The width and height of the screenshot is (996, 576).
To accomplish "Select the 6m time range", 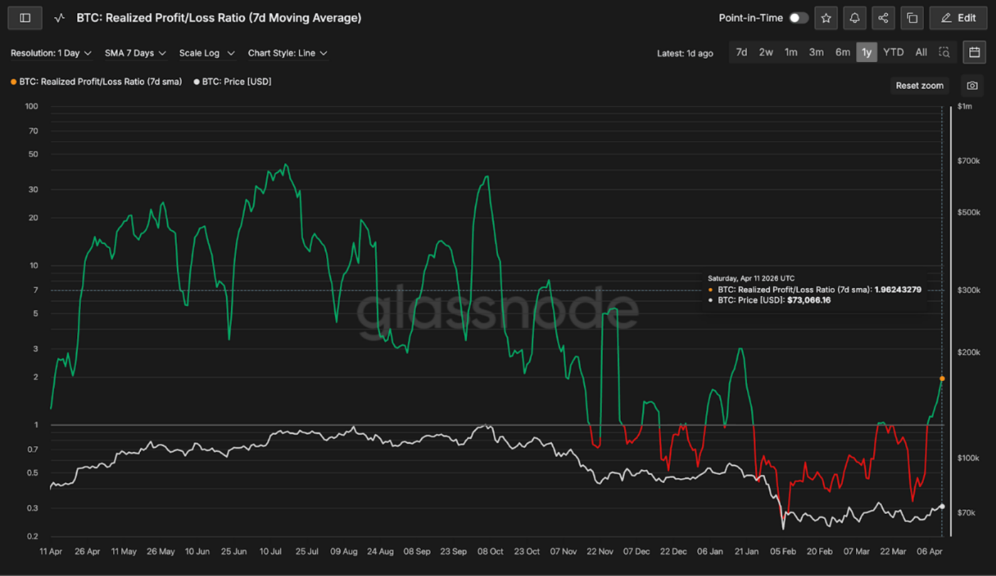I will (842, 53).
